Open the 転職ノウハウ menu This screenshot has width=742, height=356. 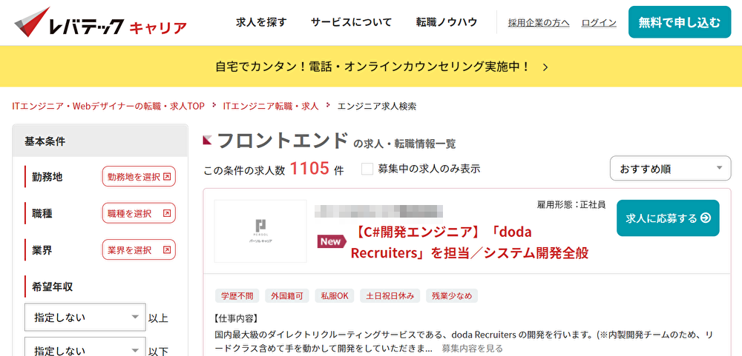click(x=447, y=22)
